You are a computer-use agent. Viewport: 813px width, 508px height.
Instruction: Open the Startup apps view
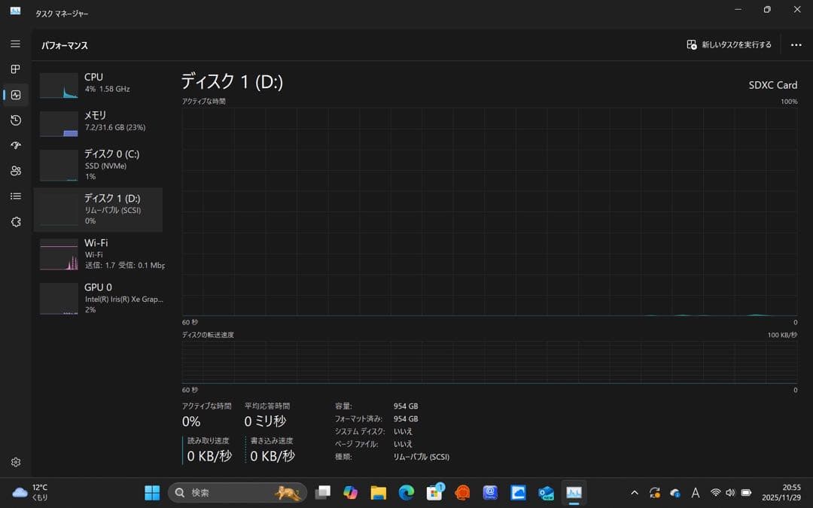tap(14, 145)
